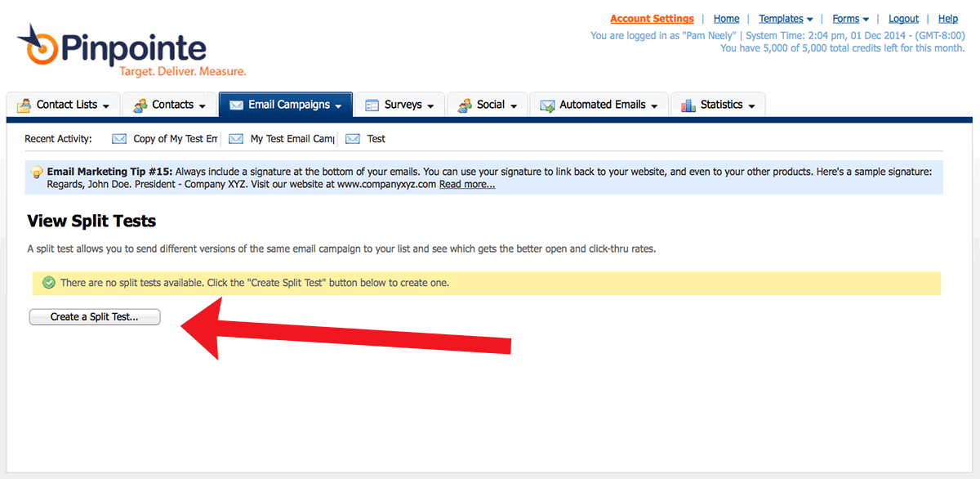This screenshot has width=980, height=479.
Task: Click the Create a Split Test button
Action: 95,317
